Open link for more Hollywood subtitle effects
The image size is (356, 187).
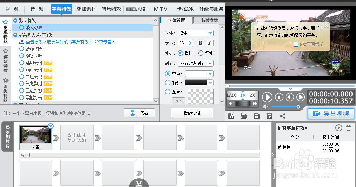tap(71, 42)
